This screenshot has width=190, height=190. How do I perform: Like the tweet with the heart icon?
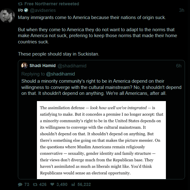pyautogui.click(x=52, y=184)
